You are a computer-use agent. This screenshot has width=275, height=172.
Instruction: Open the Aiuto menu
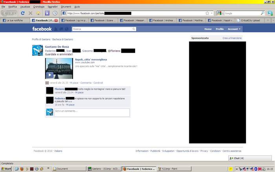pos(77,7)
